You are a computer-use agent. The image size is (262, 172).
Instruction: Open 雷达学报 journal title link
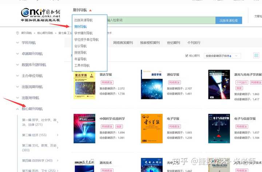point(106,74)
